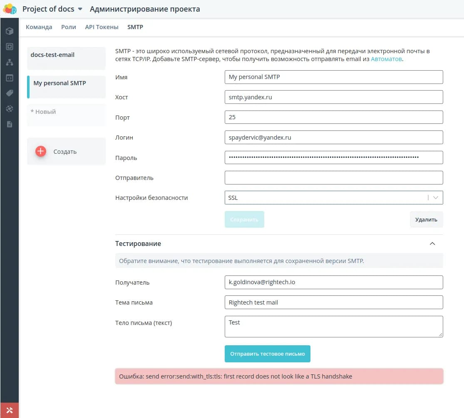Select docs-test-email SMTP entry

point(66,58)
